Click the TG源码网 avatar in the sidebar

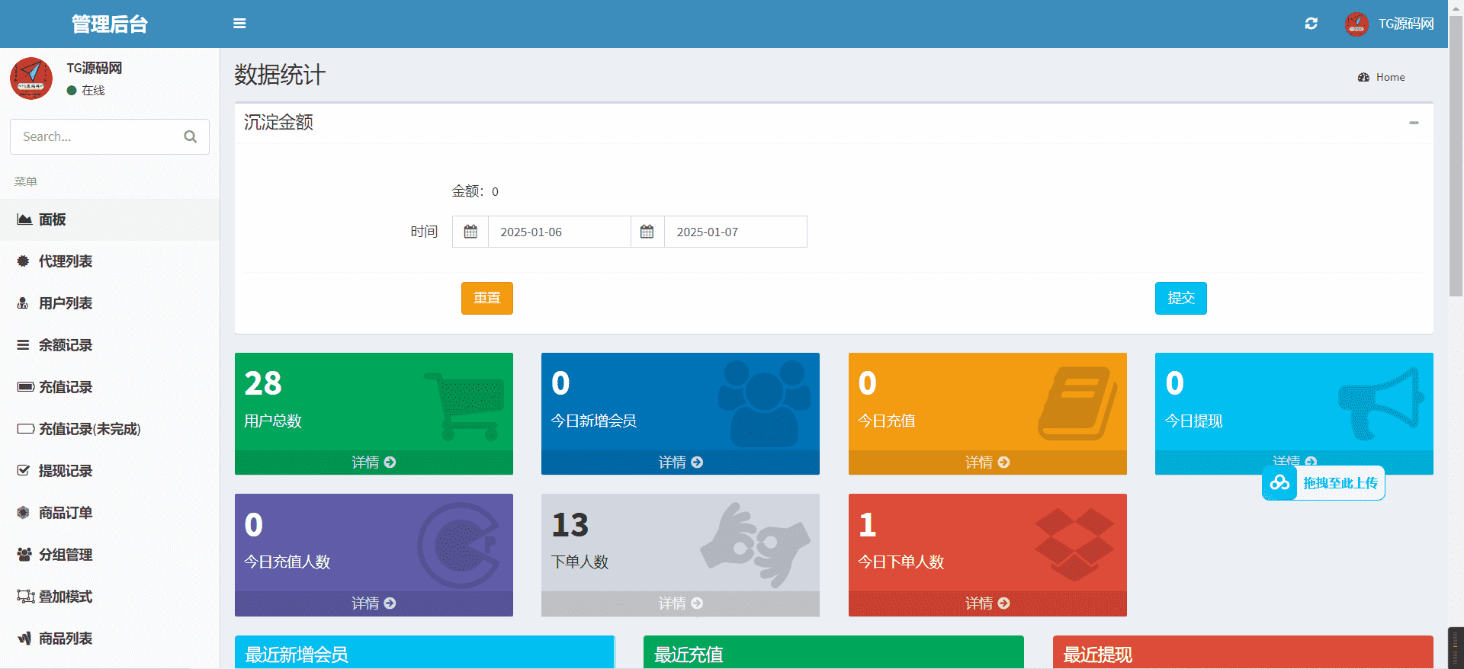pyautogui.click(x=31, y=78)
